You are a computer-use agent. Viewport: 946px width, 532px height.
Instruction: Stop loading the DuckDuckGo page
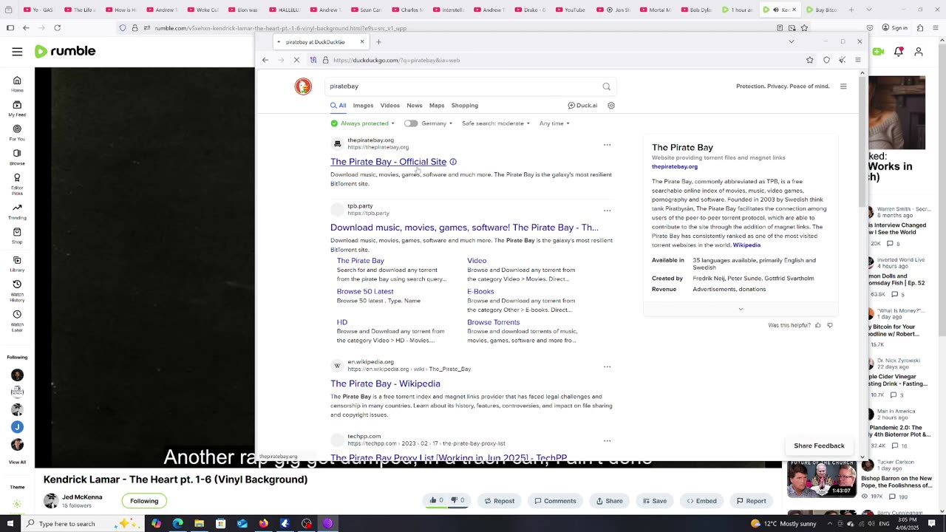(x=296, y=60)
